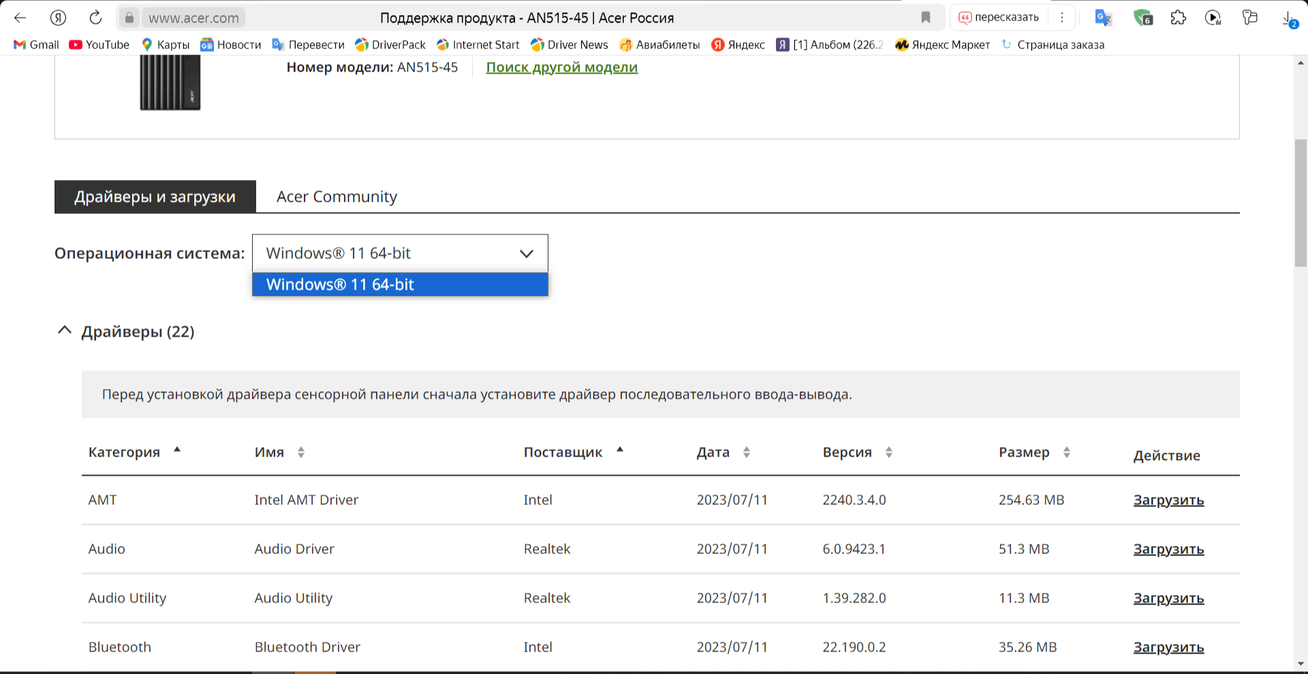Switch to the Драйверы и загрузки tab
This screenshot has width=1308, height=674.
[x=155, y=196]
